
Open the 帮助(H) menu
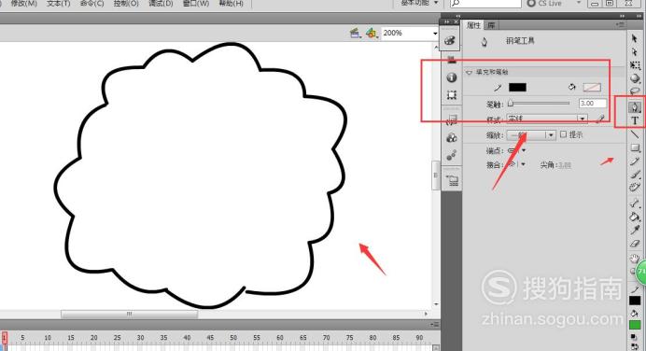[x=231, y=4]
